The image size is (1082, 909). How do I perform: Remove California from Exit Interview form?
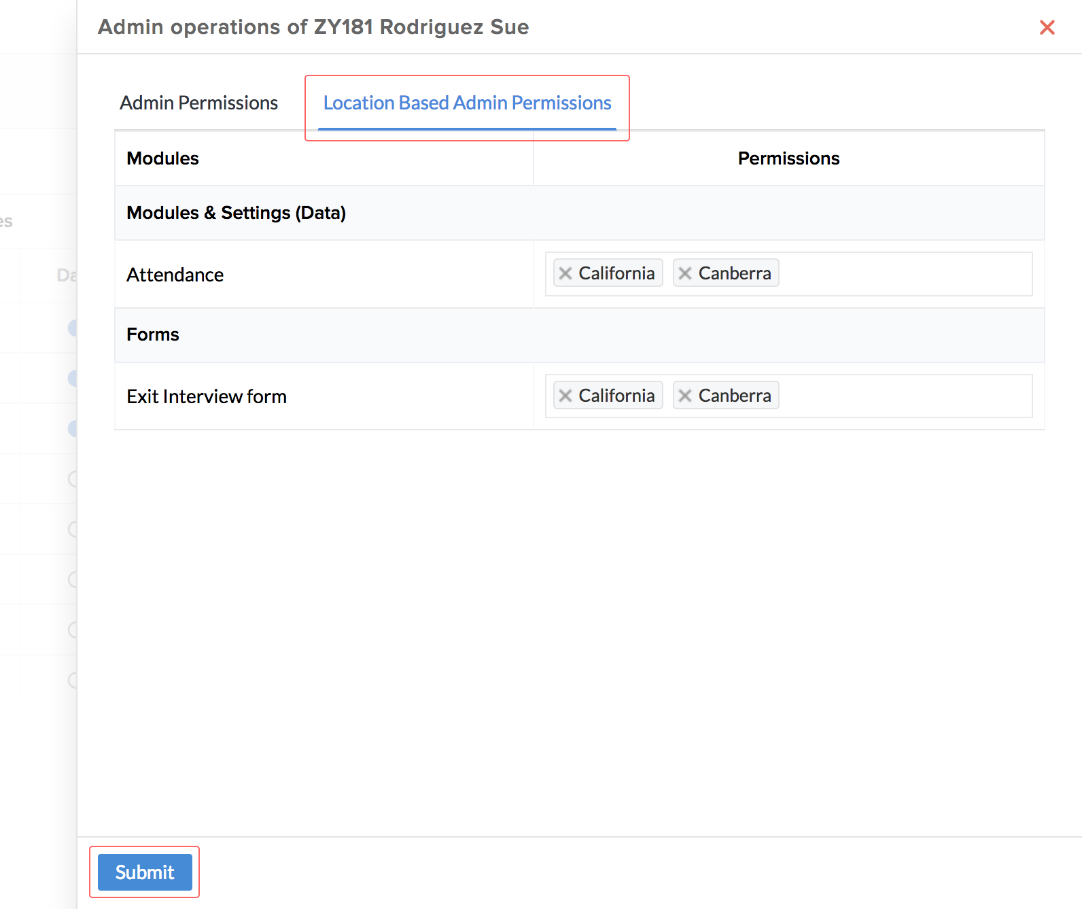[x=565, y=396]
